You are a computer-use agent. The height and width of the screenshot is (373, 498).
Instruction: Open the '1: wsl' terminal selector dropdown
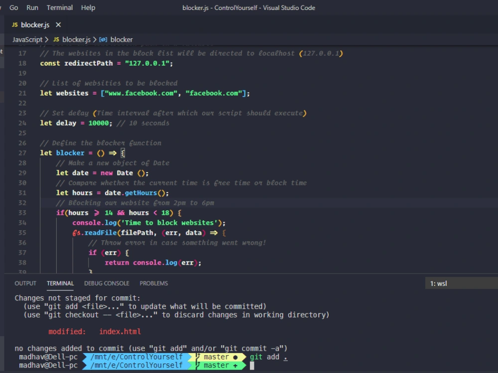462,283
